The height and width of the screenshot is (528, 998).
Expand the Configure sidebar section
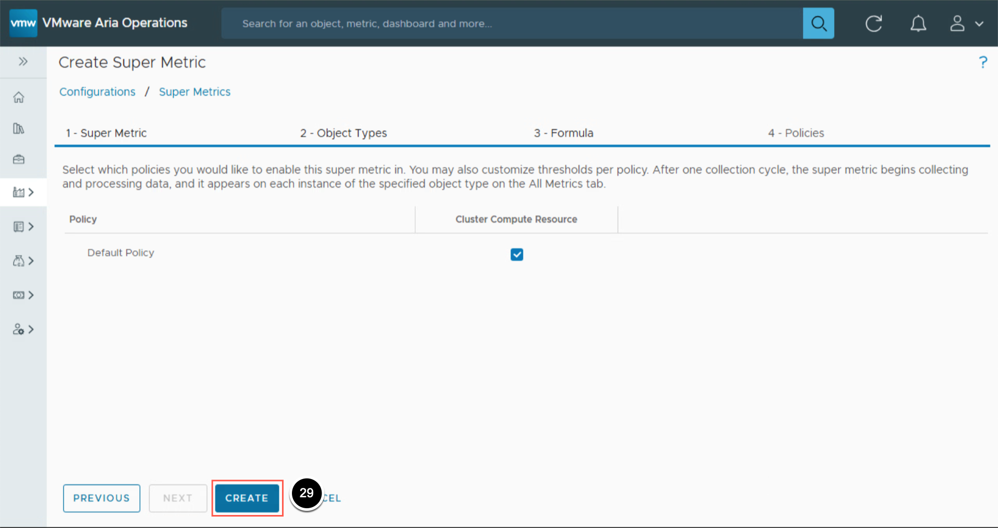point(23,295)
